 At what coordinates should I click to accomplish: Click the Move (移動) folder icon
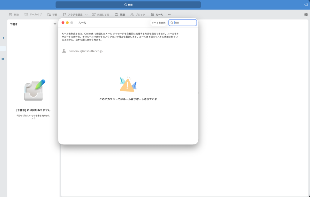49,15
